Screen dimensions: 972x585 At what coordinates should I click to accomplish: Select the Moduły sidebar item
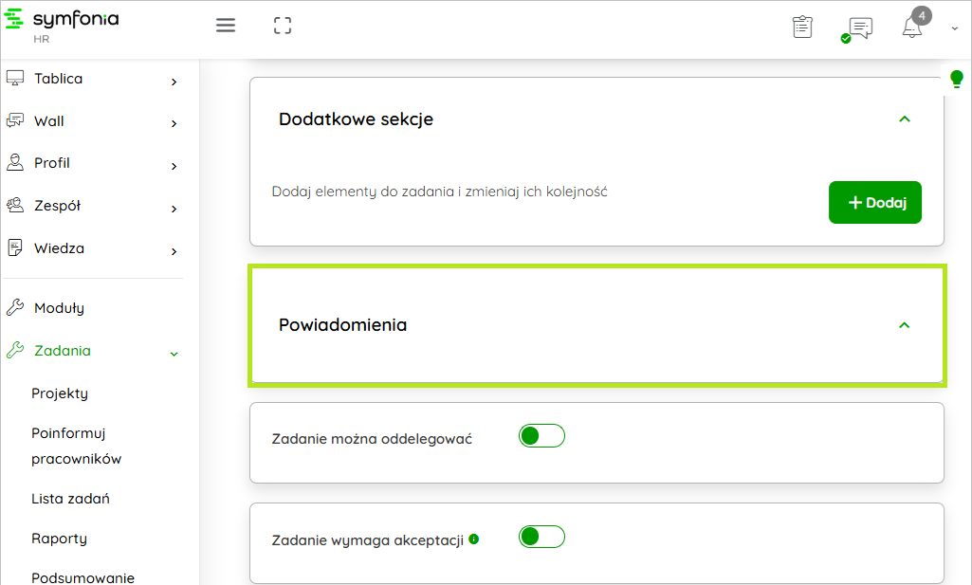click(59, 308)
